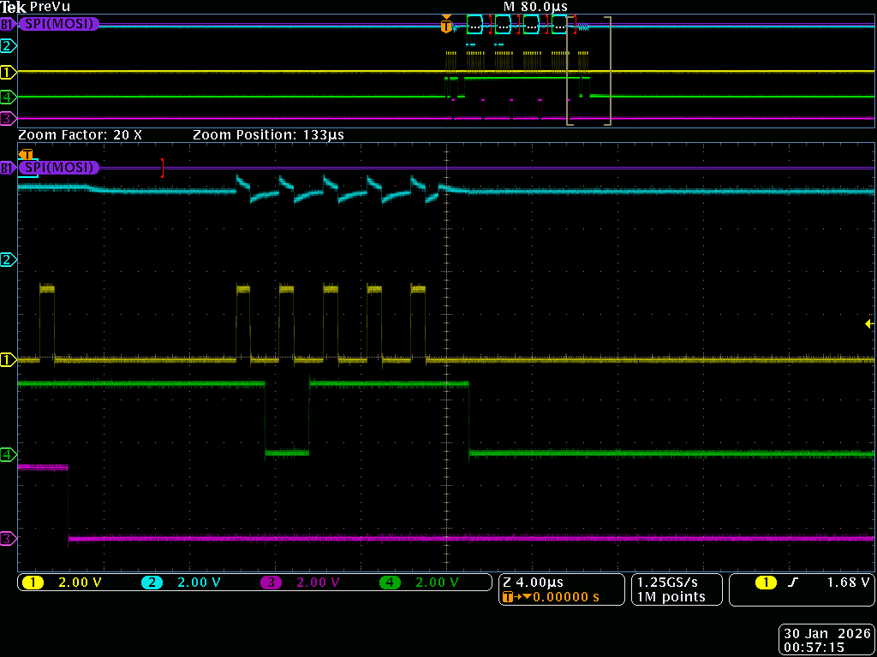Select the orange trigger marker in overview

click(445, 27)
